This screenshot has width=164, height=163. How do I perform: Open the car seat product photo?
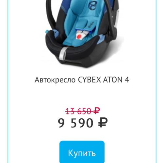coord(82,34)
